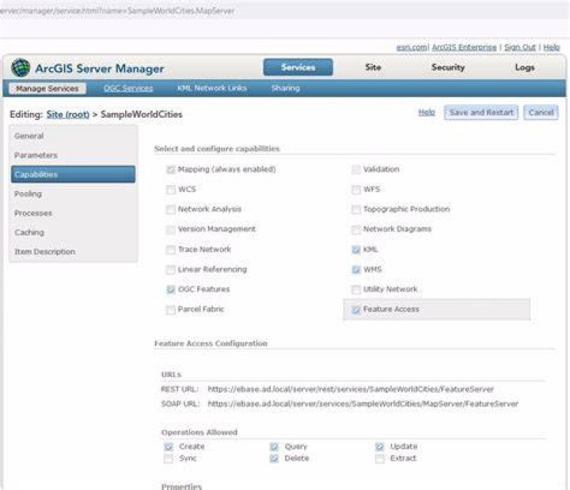Enable the Linear Referencing checkbox
Viewport: 570px width, 490px height.
[x=170, y=269]
